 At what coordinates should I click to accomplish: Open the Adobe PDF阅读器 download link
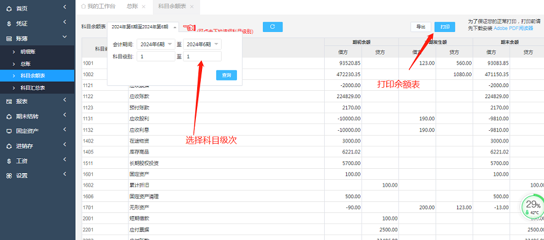513,28
